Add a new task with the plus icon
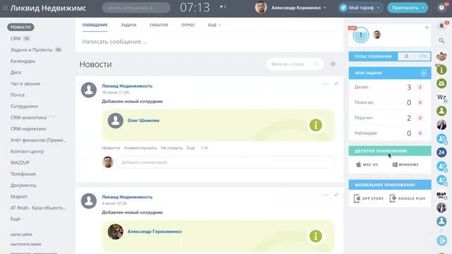Image resolution: width=452 pixels, height=254 pixels. (x=424, y=73)
